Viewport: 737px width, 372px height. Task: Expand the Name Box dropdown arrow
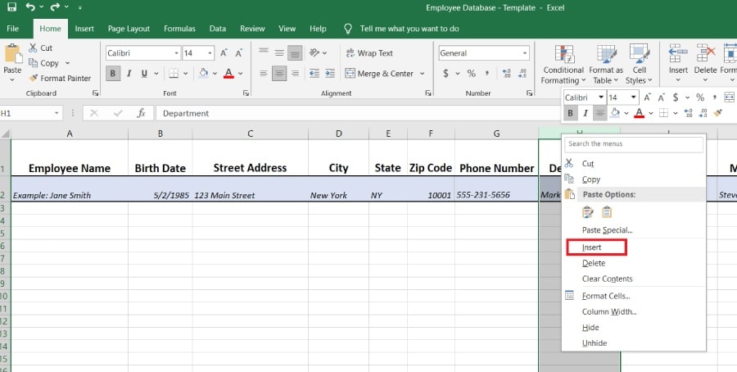coord(57,113)
